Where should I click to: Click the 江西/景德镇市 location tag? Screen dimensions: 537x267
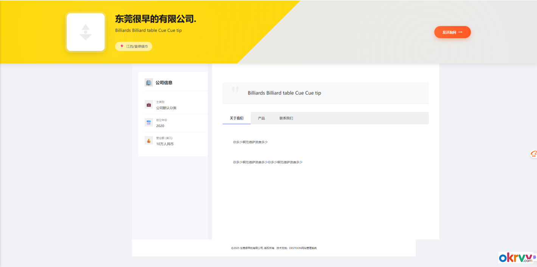[x=134, y=46]
